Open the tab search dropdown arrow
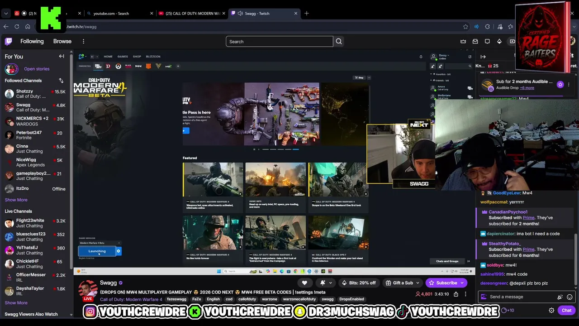Image resolution: width=579 pixels, height=326 pixels. click(x=6, y=14)
